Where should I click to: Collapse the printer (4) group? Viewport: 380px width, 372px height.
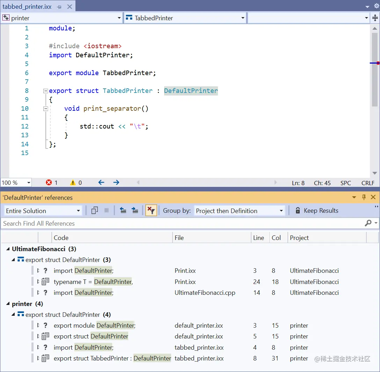click(x=8, y=304)
